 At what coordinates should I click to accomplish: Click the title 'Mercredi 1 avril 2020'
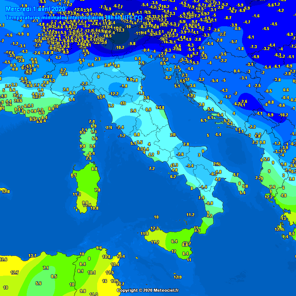35,9
